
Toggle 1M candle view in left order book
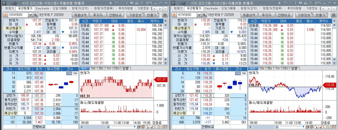75,73
